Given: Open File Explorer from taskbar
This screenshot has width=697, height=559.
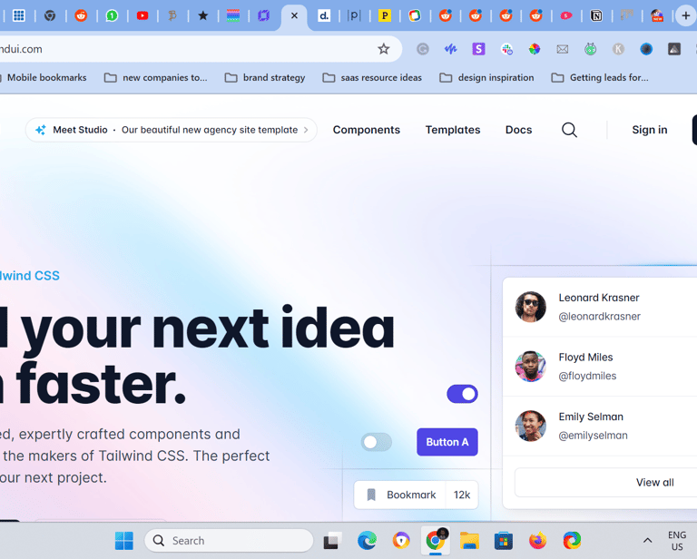Looking at the screenshot, I should tap(469, 541).
